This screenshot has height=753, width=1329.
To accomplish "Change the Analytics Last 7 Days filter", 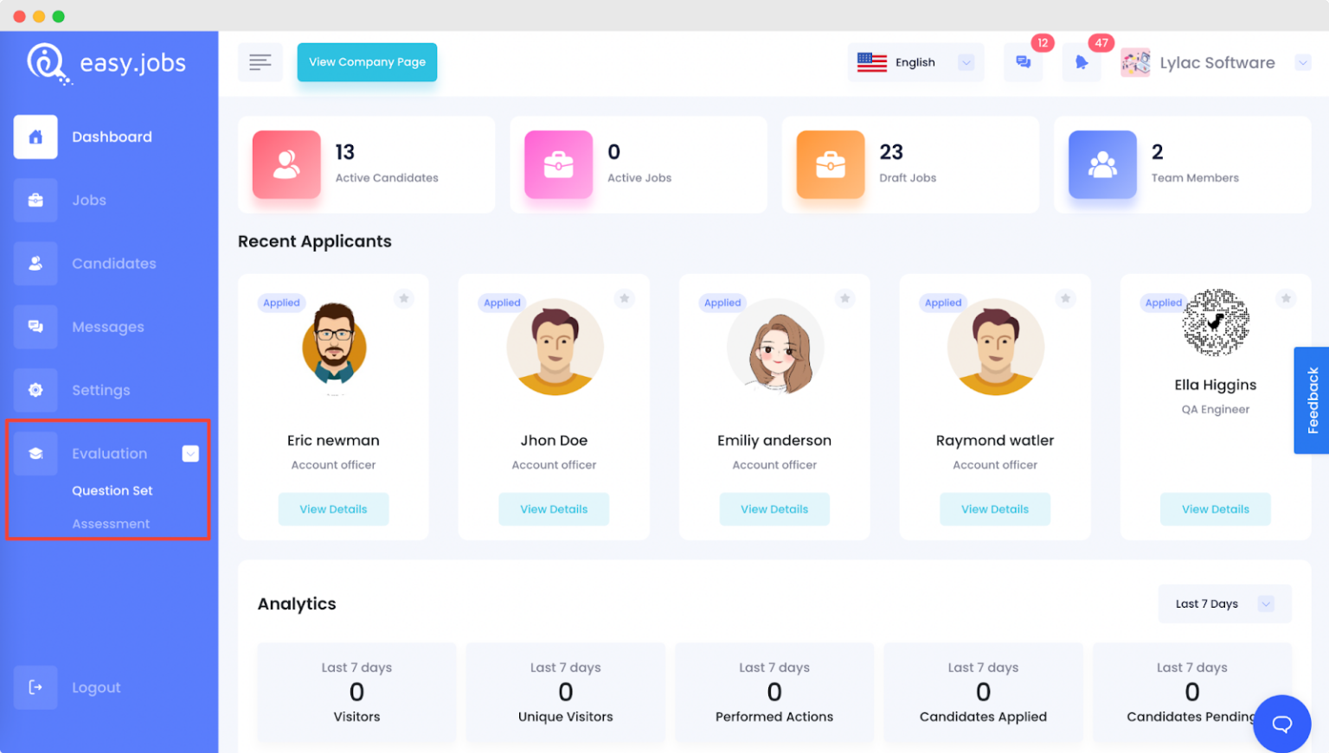I will pyautogui.click(x=1223, y=603).
